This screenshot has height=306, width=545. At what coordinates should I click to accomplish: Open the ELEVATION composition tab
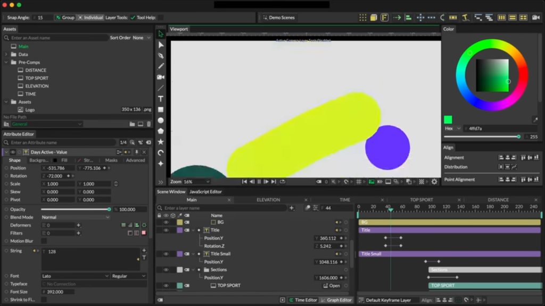(268, 200)
